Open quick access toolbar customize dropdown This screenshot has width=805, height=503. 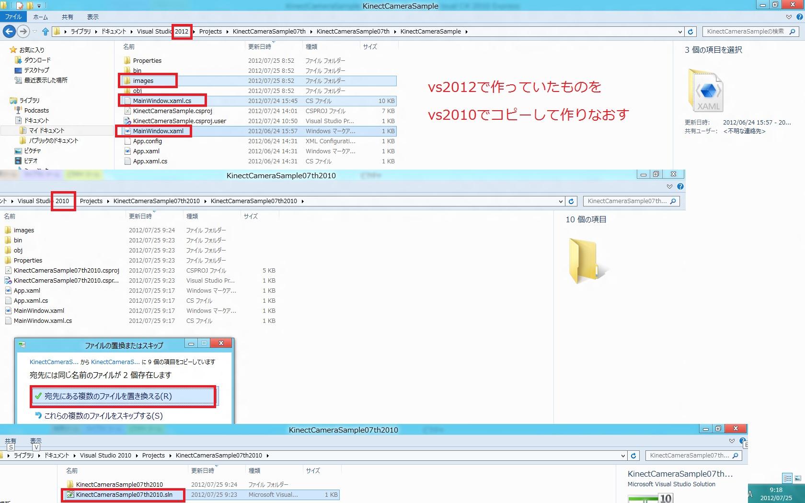pyautogui.click(x=39, y=6)
